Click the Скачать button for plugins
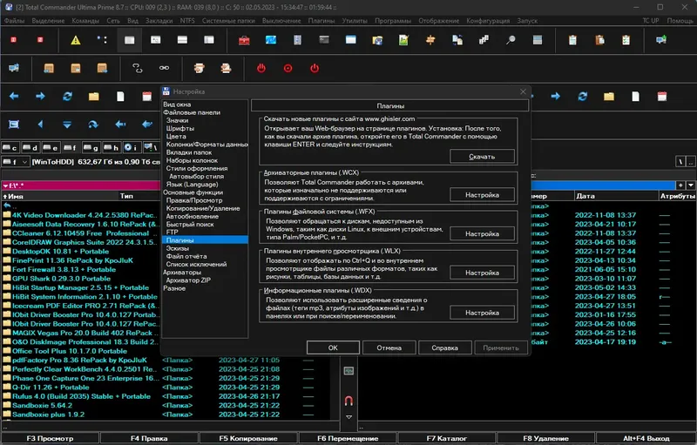The image size is (697, 445). coord(482,156)
